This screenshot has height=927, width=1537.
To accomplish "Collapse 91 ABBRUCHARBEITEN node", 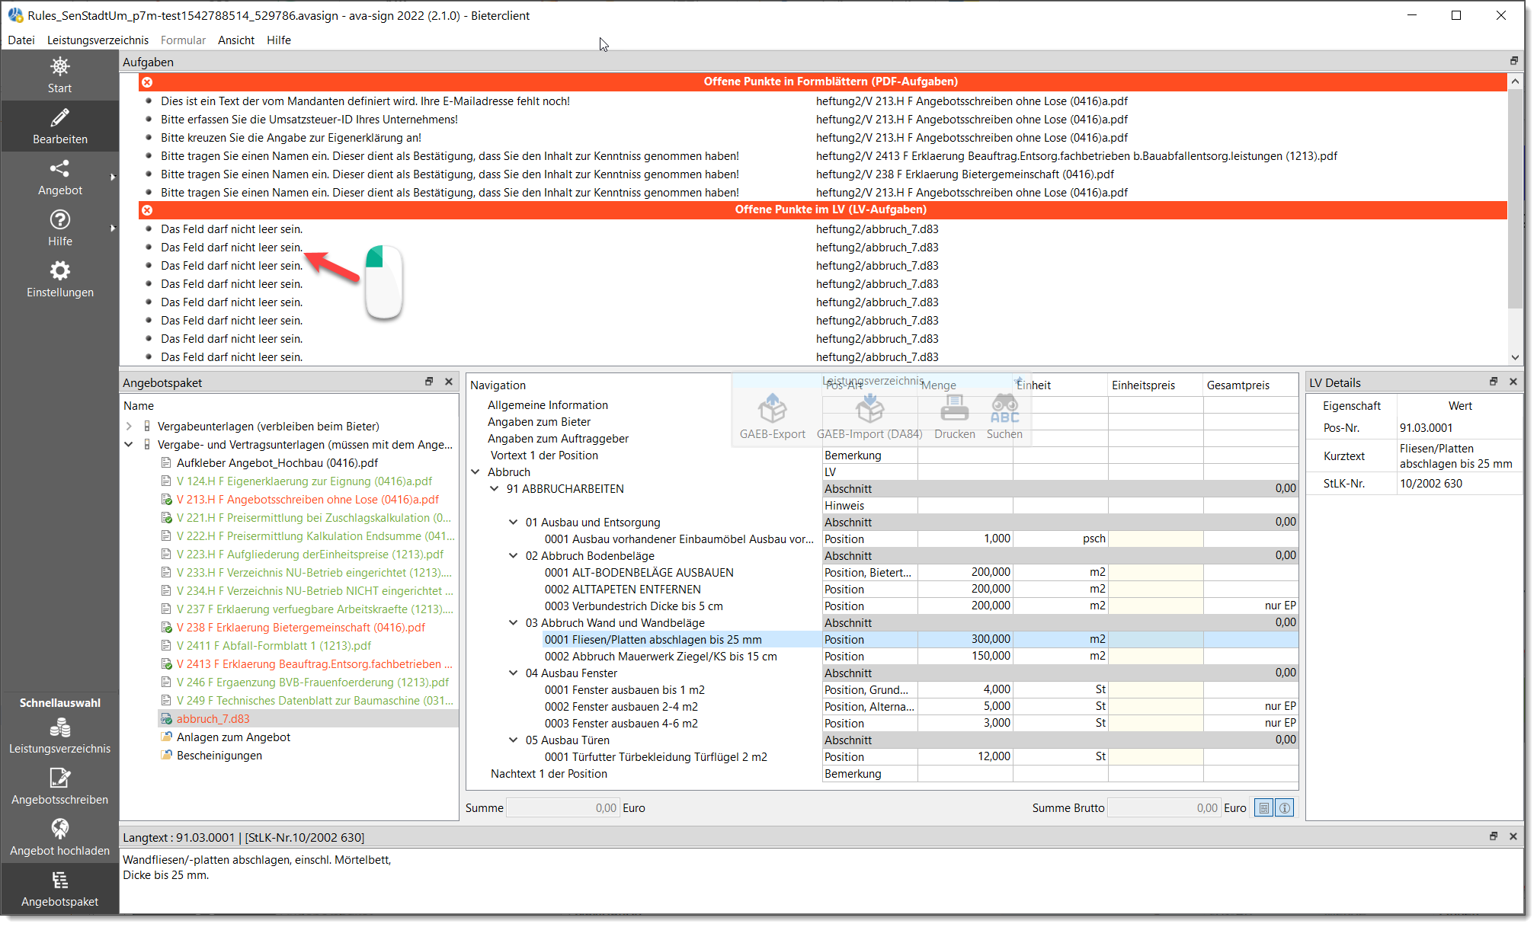I will (495, 488).
